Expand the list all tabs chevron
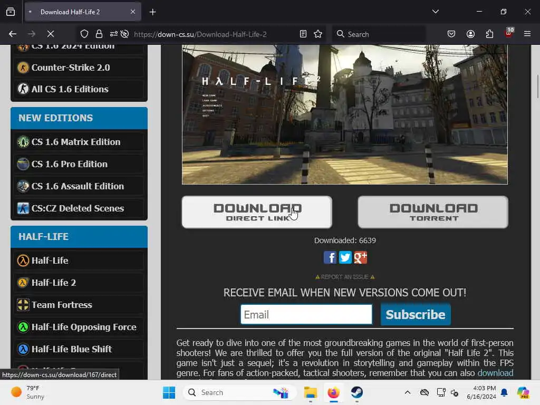Screen dimensions: 540x405 click(435, 12)
